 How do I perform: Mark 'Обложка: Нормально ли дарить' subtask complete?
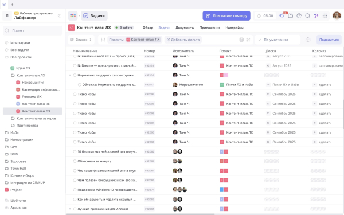[x=80, y=85]
